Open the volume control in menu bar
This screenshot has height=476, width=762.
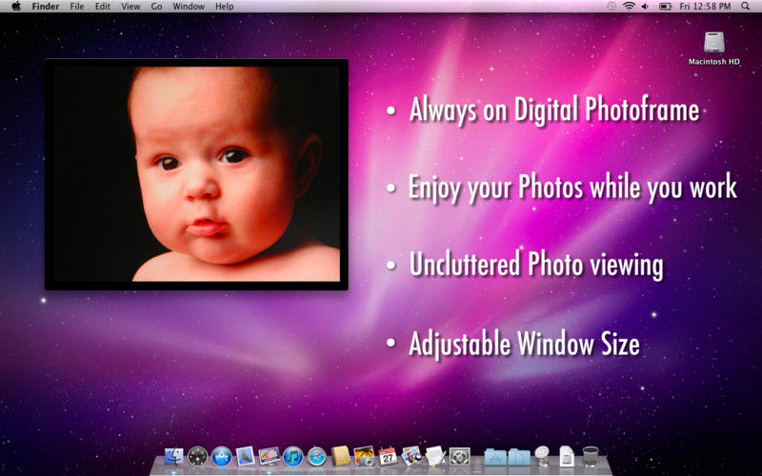[x=645, y=7]
